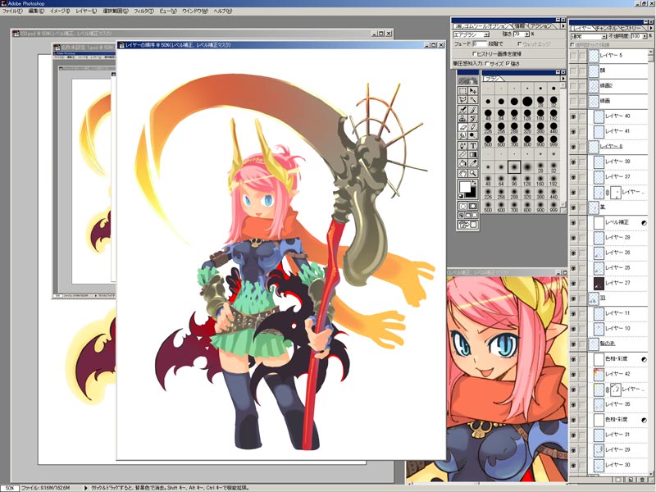
Task: Select the Paint Bucket tool
Action: coord(462,163)
